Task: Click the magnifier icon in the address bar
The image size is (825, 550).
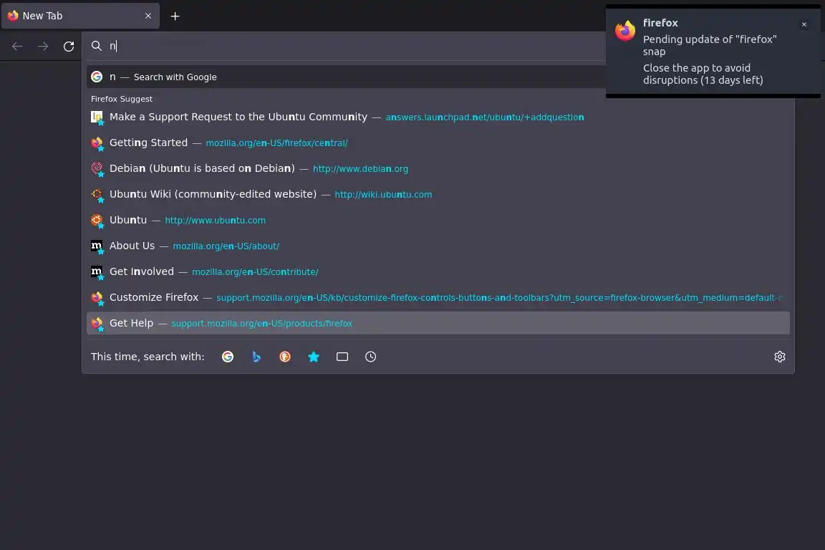Action: [96, 46]
